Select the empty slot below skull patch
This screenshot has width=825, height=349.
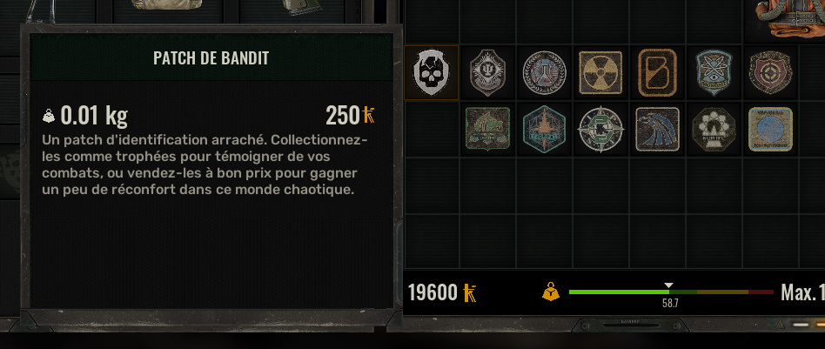point(432,129)
